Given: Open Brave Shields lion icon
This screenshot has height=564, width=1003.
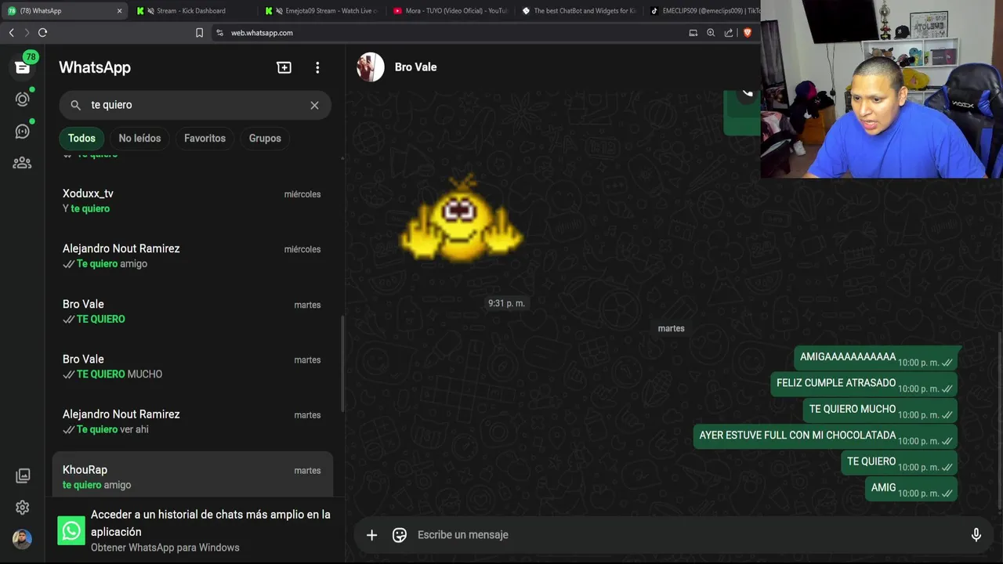Looking at the screenshot, I should (747, 33).
